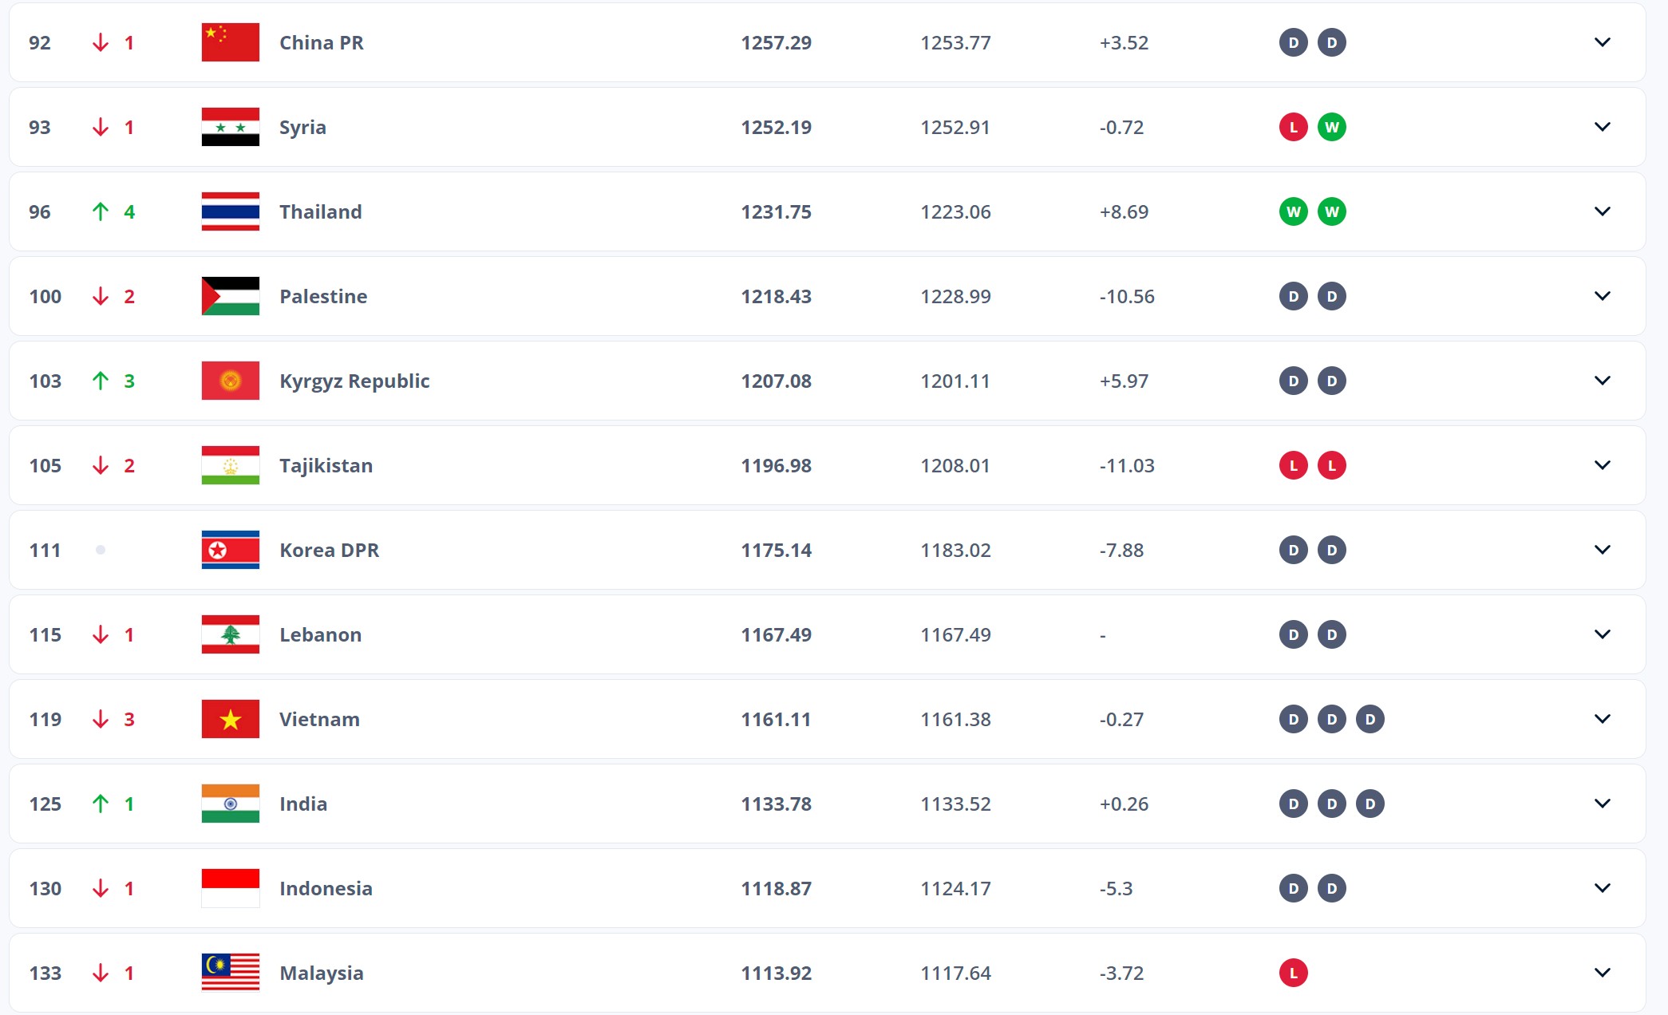This screenshot has width=1668, height=1015.
Task: Click the Lebanon flag icon
Action: click(230, 634)
